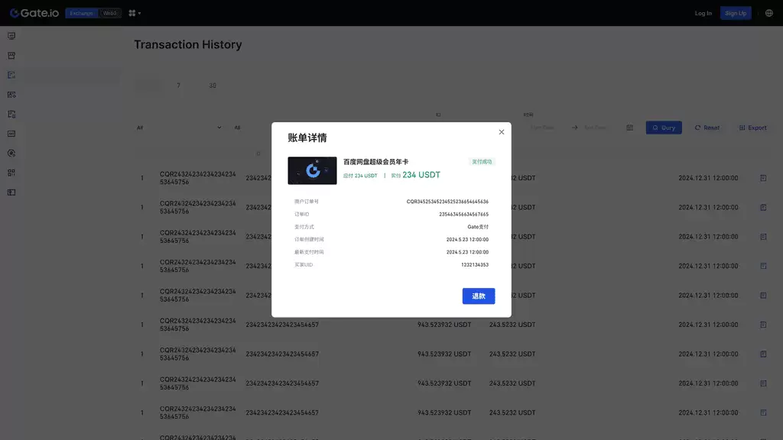Image resolution: width=783 pixels, height=440 pixels.
Task: Click the Start Date input field
Action: coord(542,128)
